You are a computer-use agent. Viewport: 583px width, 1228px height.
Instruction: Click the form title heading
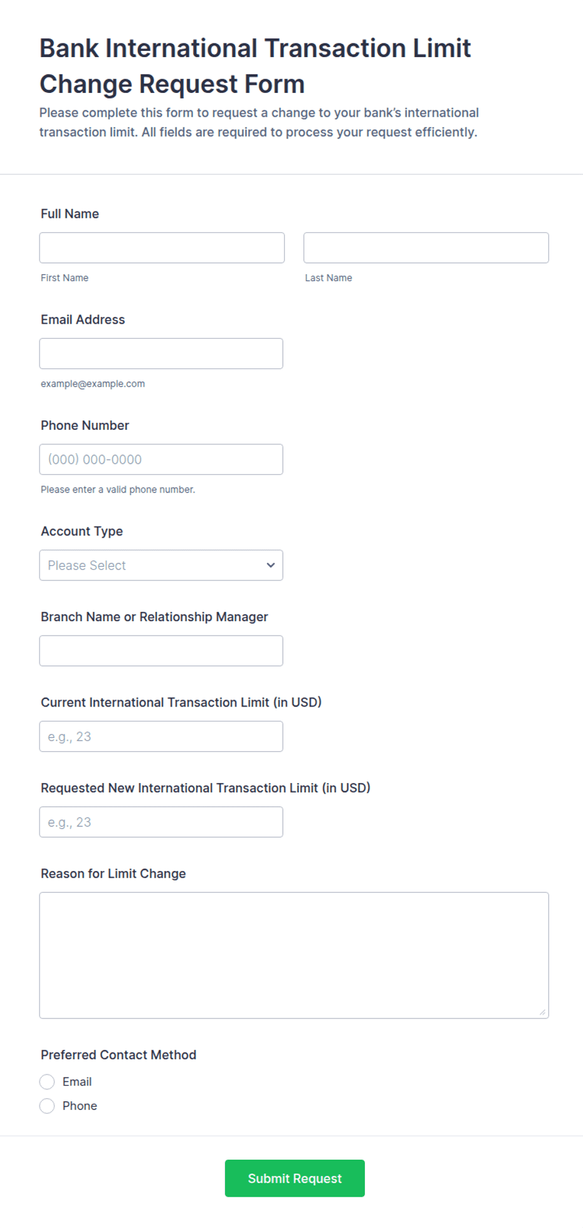[x=255, y=66]
